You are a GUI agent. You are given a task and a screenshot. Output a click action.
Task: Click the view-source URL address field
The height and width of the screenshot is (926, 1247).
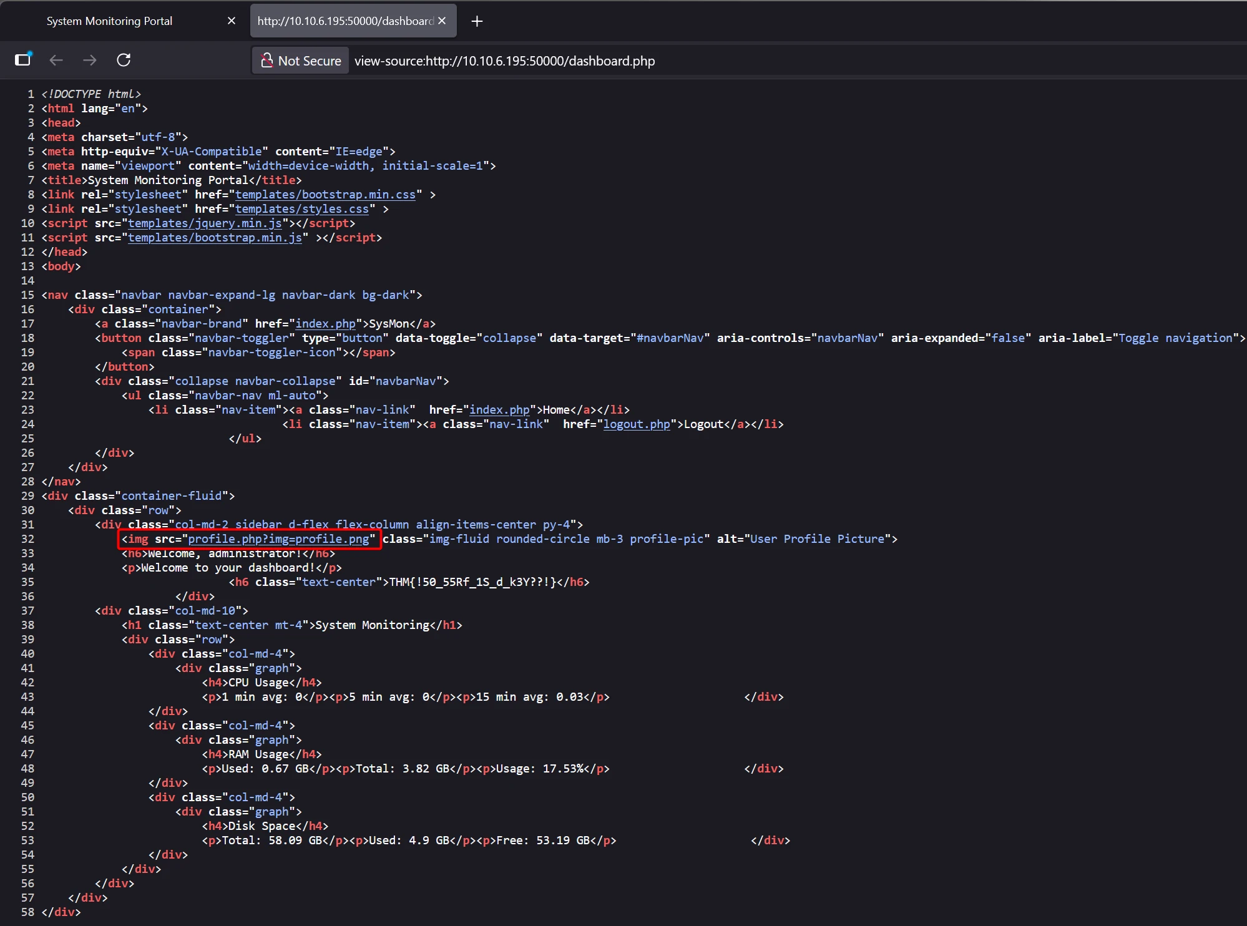tap(504, 61)
